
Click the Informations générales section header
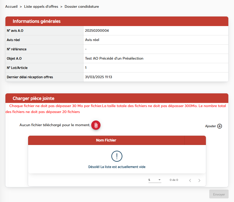[x=37, y=21]
